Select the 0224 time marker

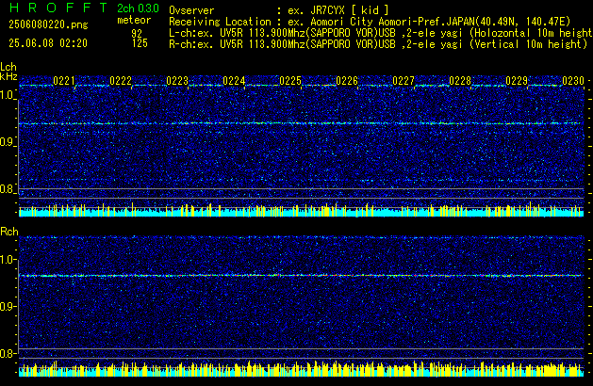pyautogui.click(x=234, y=81)
